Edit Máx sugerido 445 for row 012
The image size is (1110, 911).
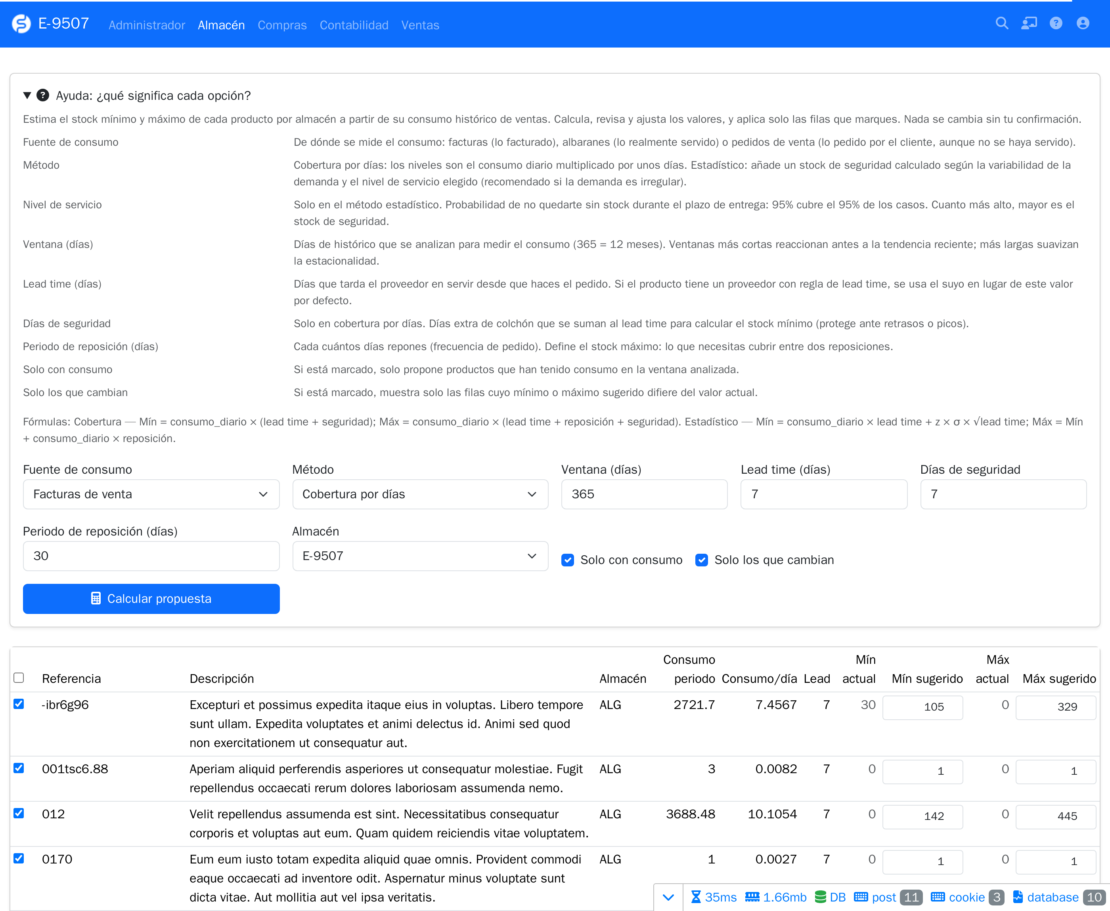[1056, 817]
